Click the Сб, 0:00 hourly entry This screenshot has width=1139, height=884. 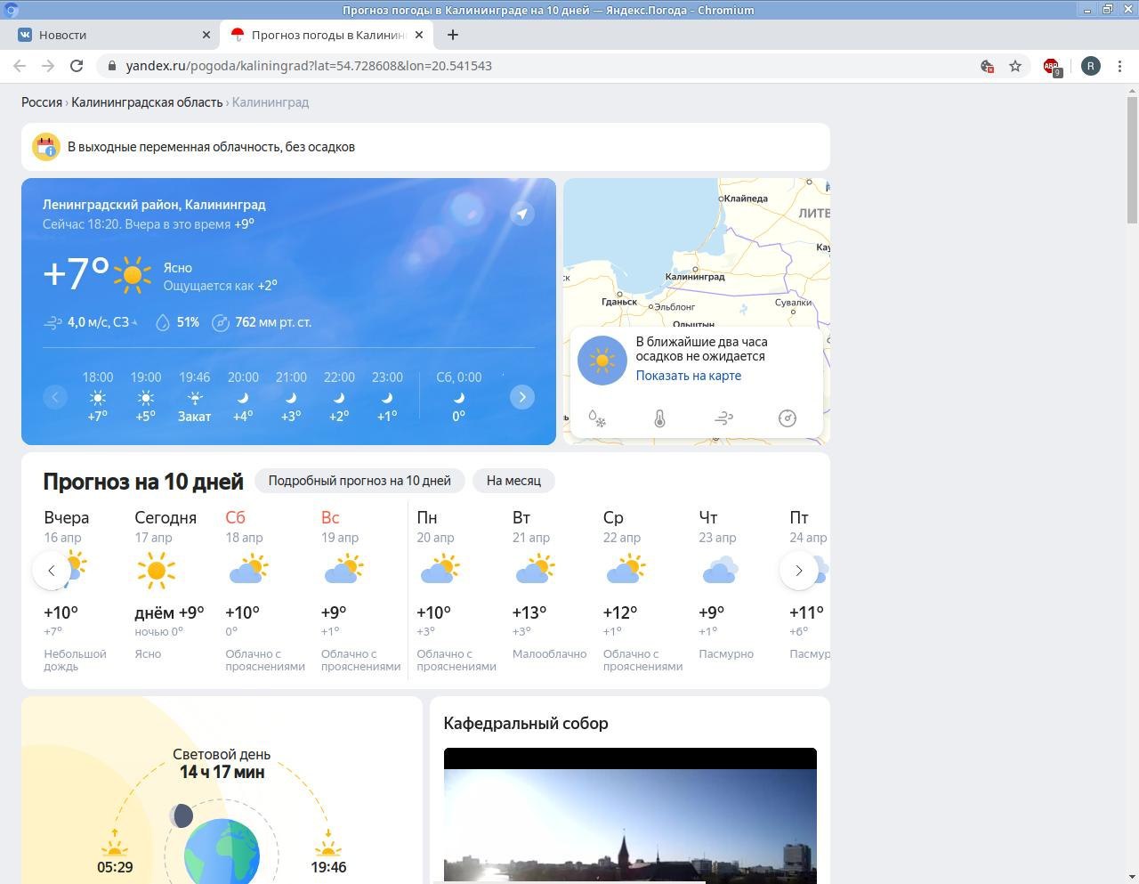tap(458, 396)
